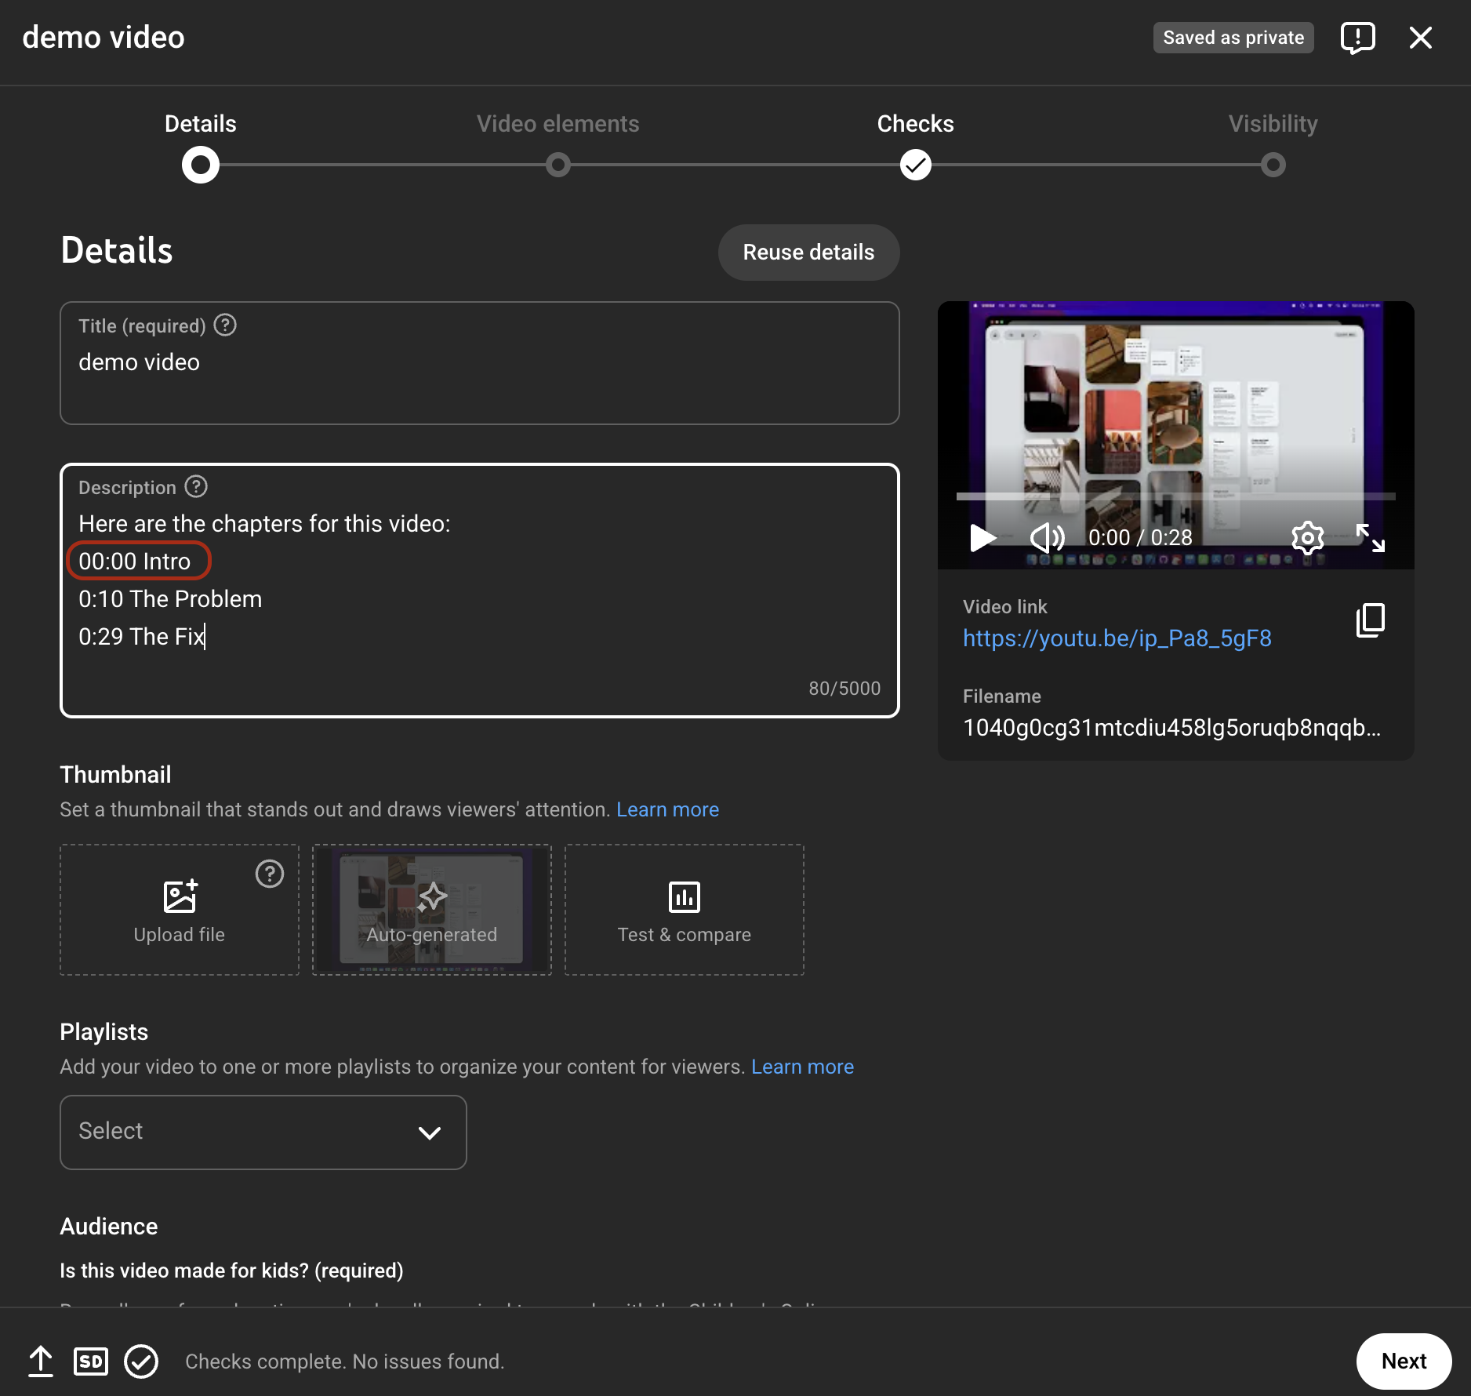Viewport: 1471px width, 1396px height.
Task: Click the upload status arrow icon
Action: point(41,1361)
